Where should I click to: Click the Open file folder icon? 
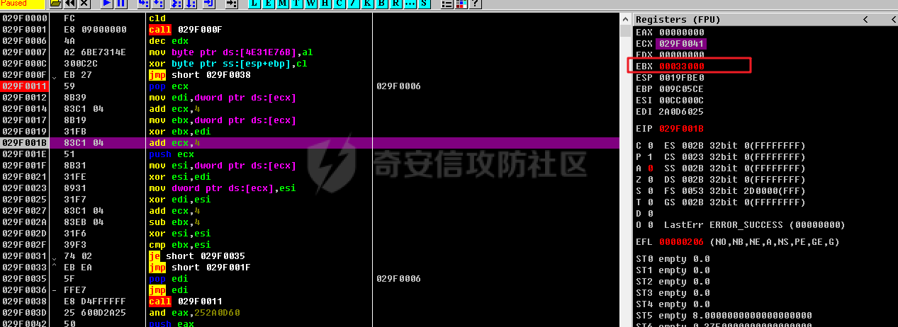point(55,4)
